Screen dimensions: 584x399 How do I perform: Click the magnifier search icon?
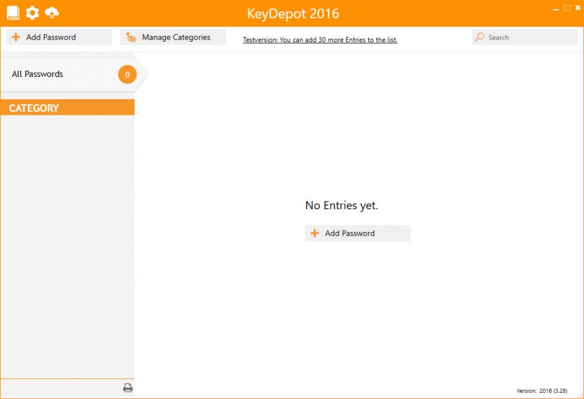point(480,37)
